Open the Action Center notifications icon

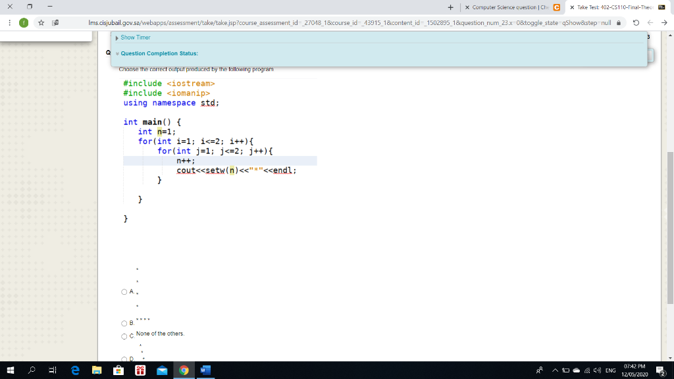click(x=661, y=370)
